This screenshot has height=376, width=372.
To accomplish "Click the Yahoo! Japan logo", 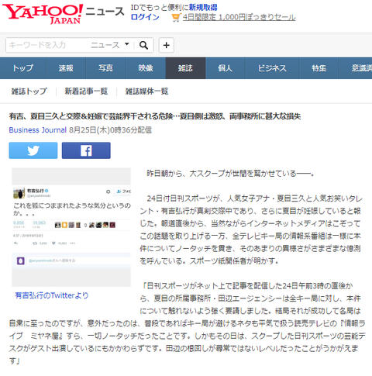I will [x=43, y=14].
